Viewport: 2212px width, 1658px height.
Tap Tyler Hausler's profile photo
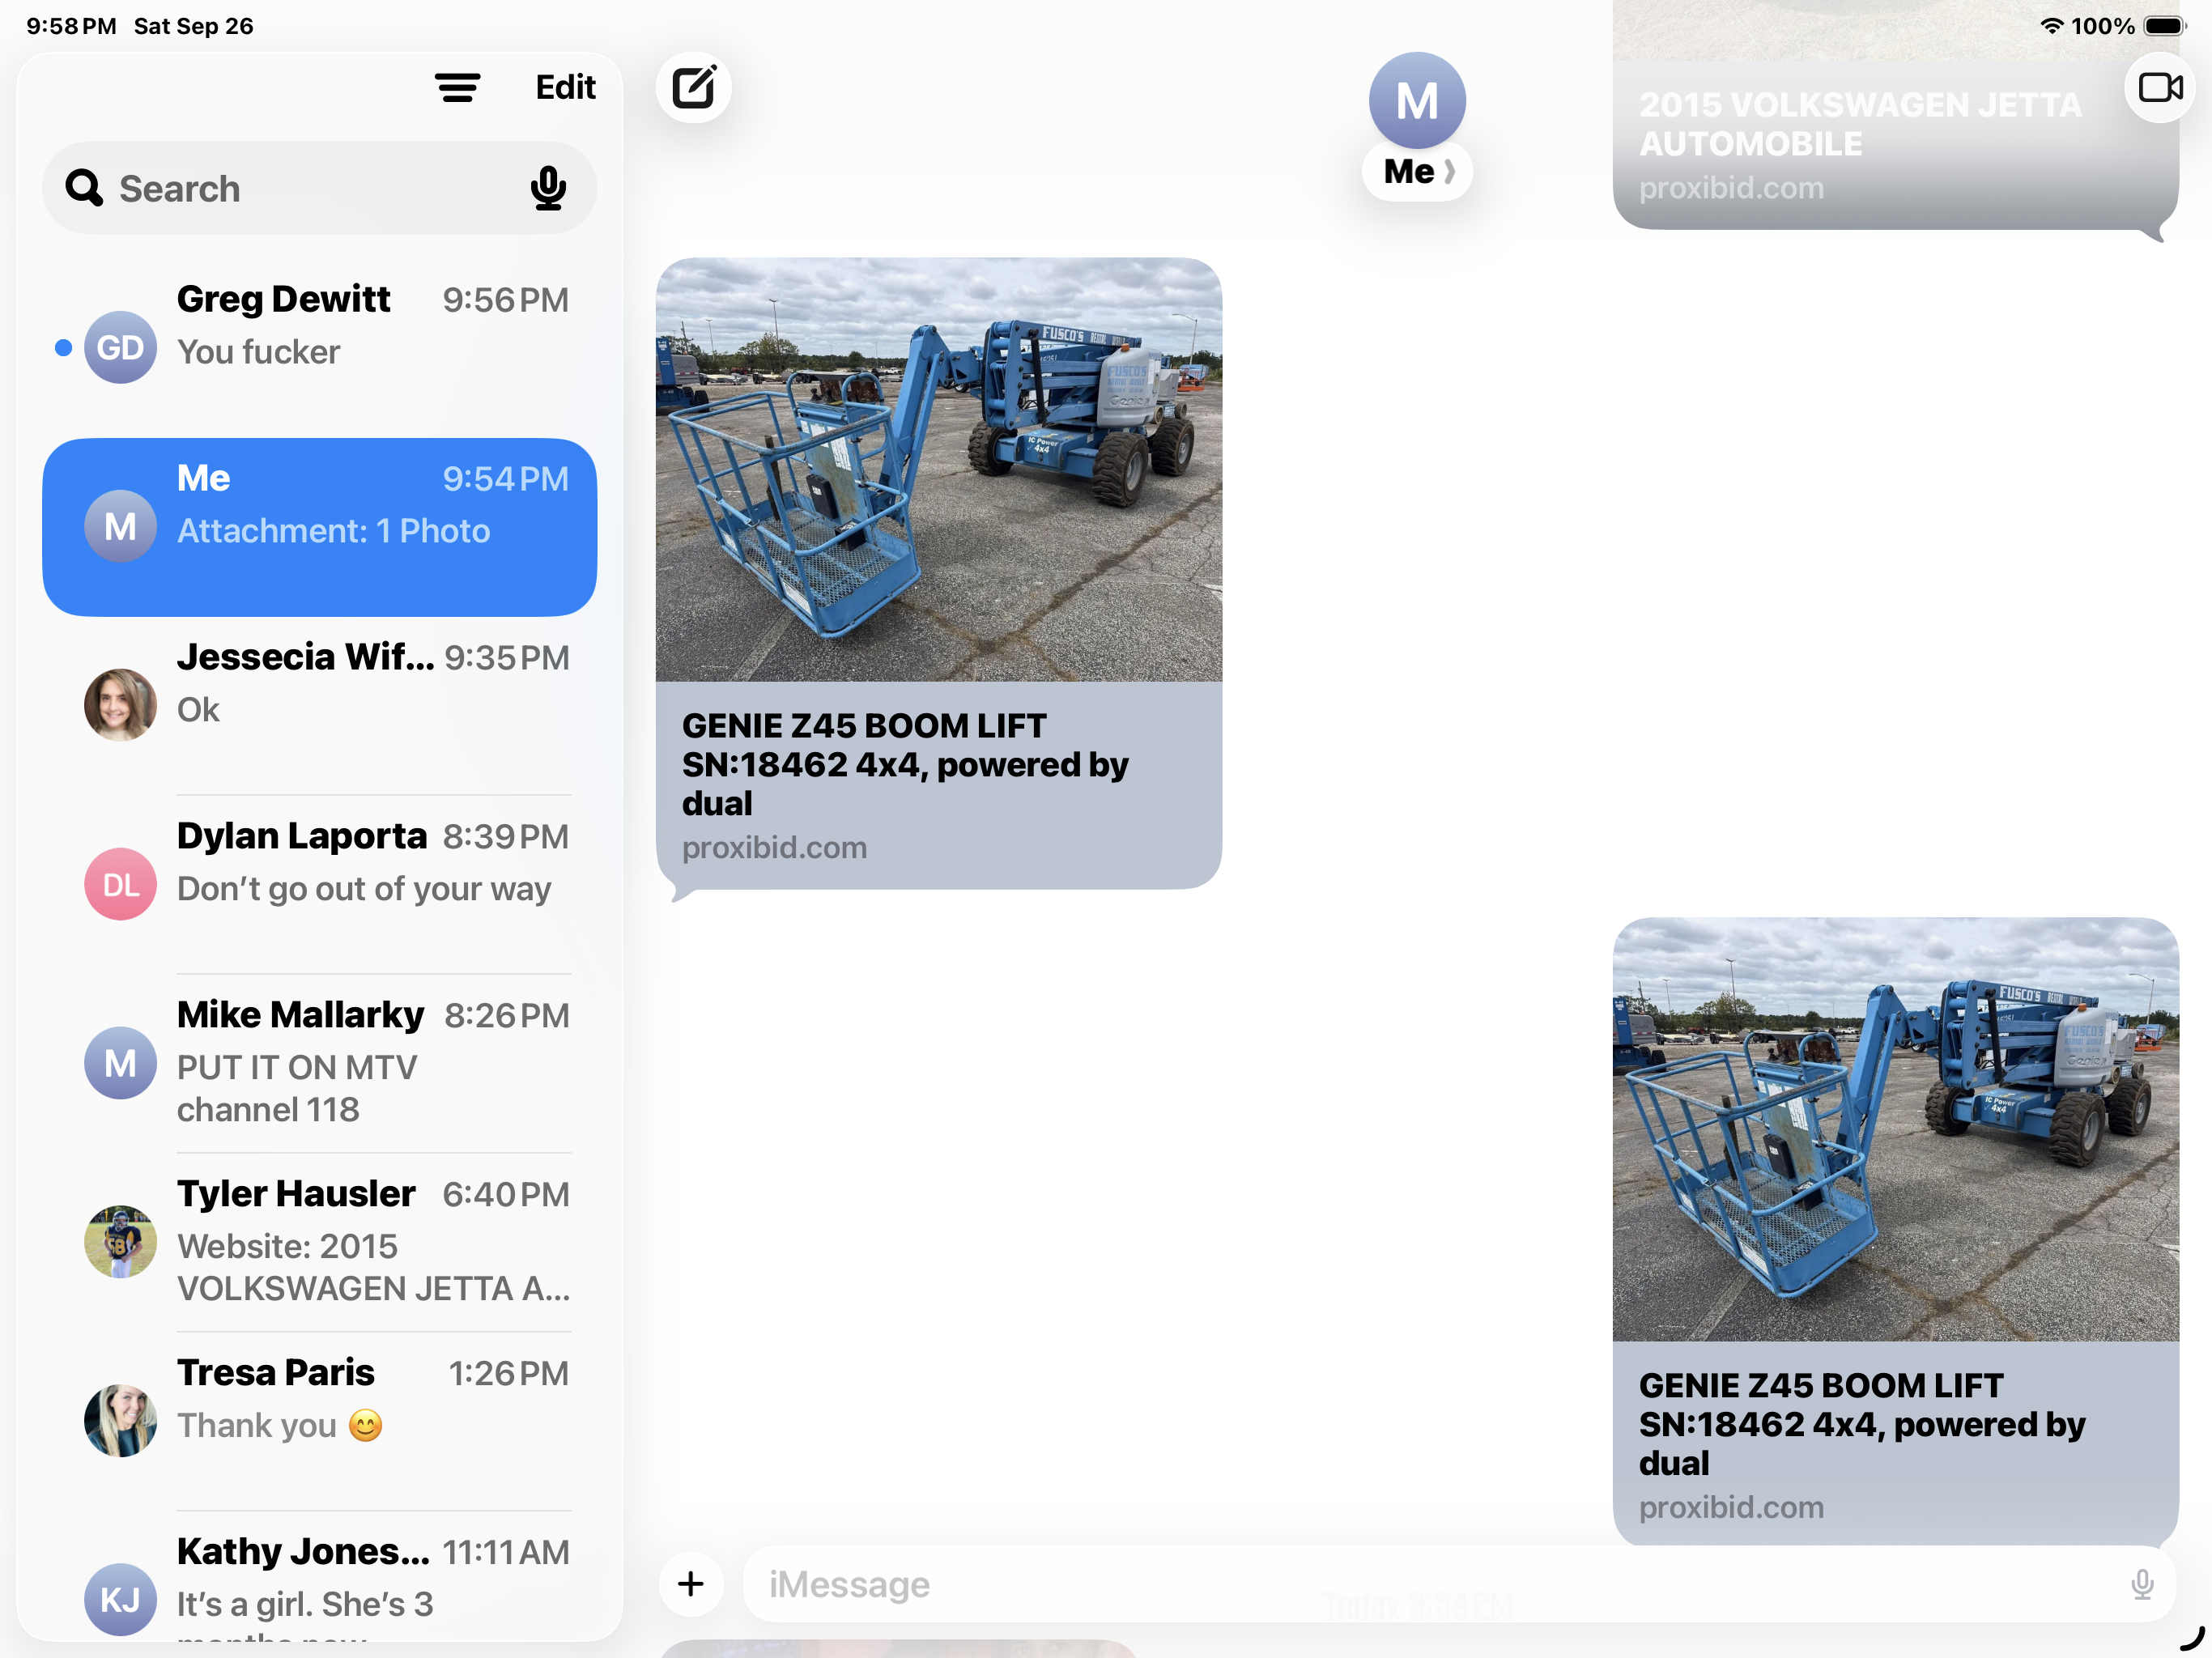pyautogui.click(x=120, y=1242)
